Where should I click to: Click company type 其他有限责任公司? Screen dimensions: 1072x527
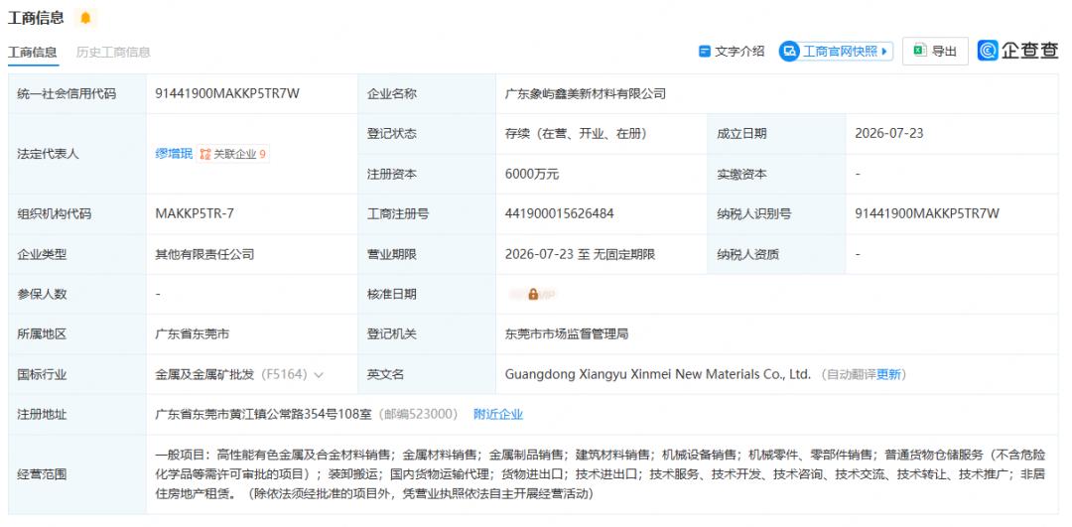(x=204, y=254)
